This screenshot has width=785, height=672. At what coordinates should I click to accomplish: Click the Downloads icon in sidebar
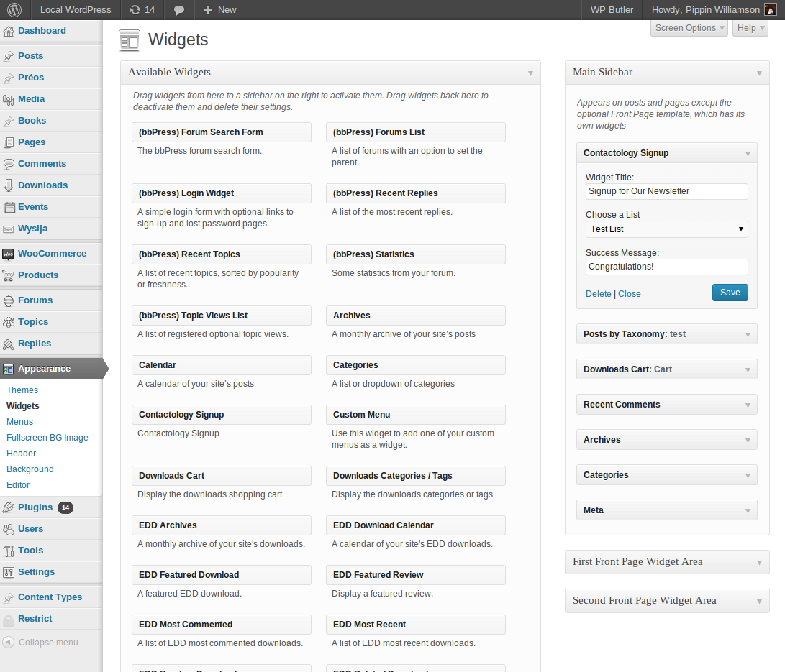click(9, 185)
